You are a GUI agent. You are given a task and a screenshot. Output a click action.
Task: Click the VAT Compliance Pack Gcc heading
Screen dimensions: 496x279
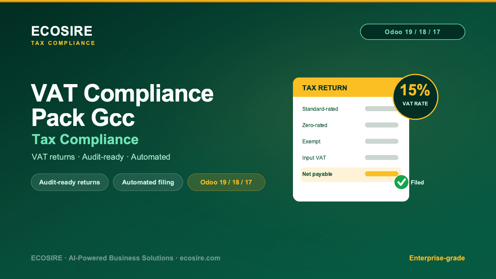[122, 106]
